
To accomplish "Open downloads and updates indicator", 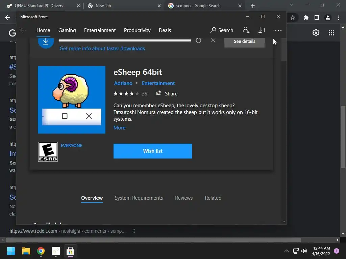I will tap(262, 30).
